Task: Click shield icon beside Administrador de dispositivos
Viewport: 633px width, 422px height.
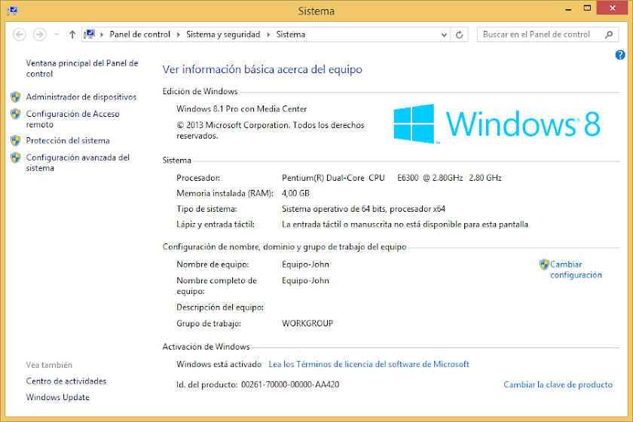Action: (x=16, y=97)
